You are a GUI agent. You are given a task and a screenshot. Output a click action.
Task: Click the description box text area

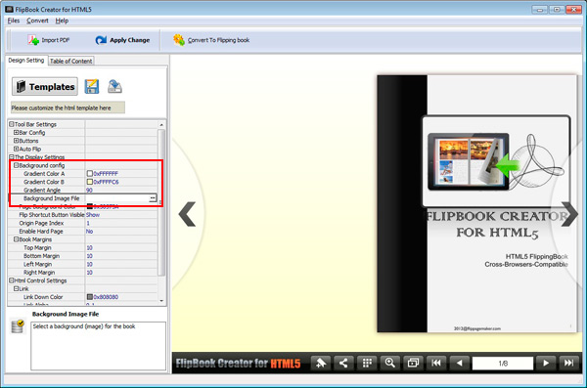click(99, 346)
